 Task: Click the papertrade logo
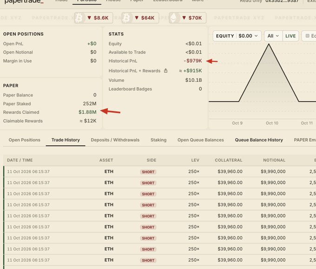[24, 1]
